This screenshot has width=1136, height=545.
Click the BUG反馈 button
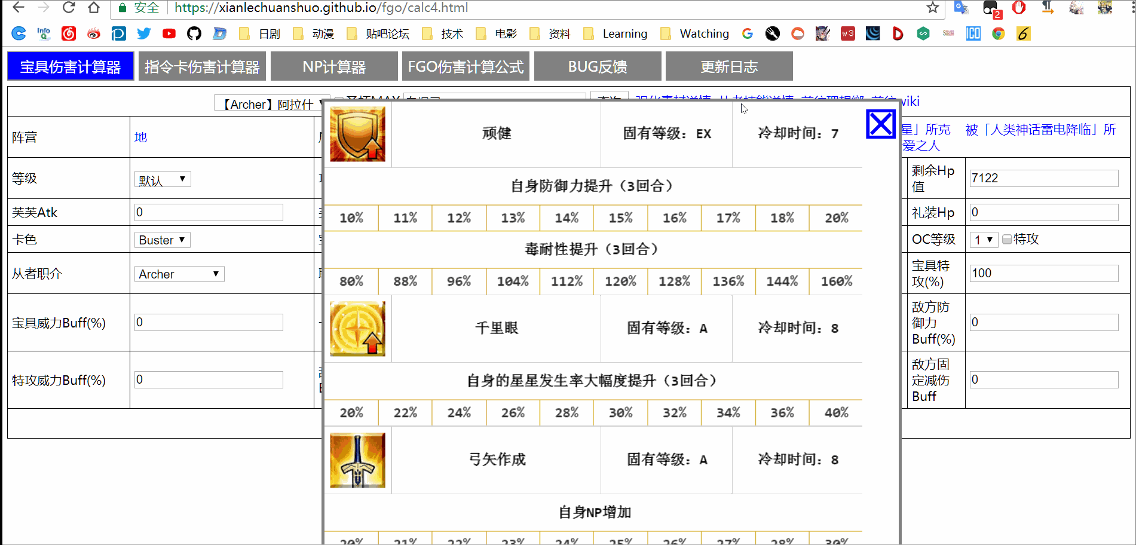click(x=598, y=66)
